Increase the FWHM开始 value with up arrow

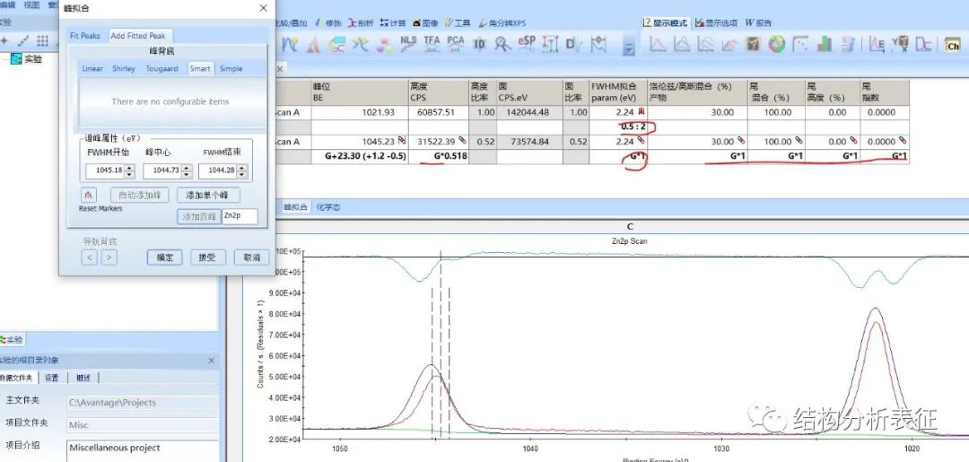[129, 168]
